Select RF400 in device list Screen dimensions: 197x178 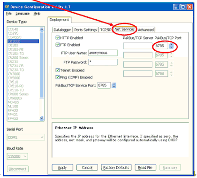tap(13, 110)
